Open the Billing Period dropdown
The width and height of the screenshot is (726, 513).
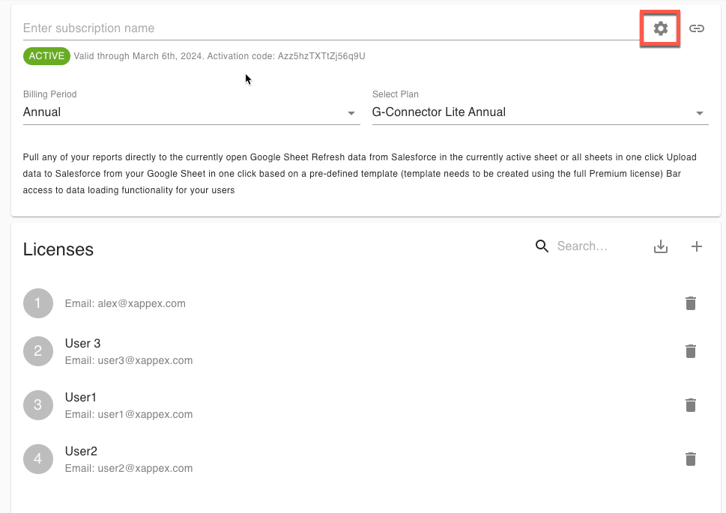pos(191,112)
